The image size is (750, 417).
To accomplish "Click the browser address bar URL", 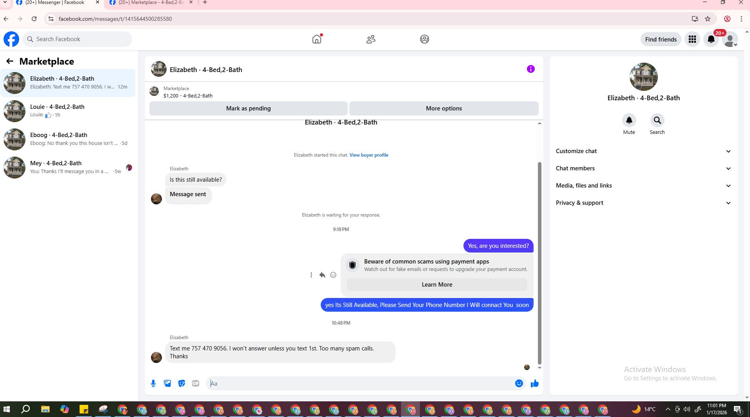I will 115,19.
